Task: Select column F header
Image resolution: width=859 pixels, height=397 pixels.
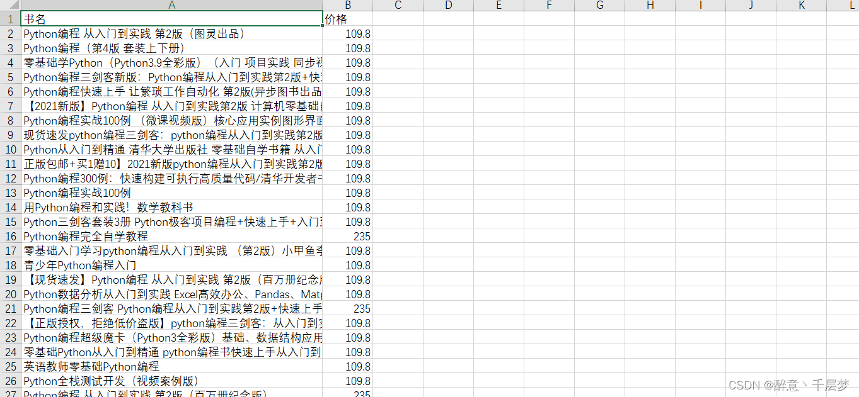Action: tap(549, 5)
